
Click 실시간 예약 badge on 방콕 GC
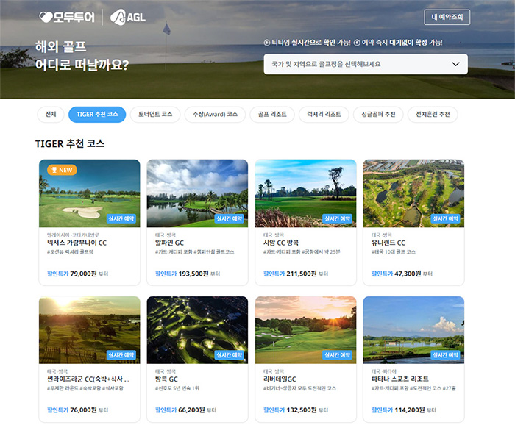click(231, 355)
